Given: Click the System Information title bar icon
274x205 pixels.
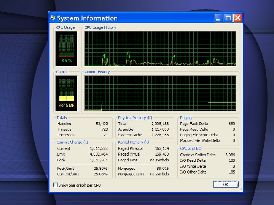Looking at the screenshot, I should (53, 18).
